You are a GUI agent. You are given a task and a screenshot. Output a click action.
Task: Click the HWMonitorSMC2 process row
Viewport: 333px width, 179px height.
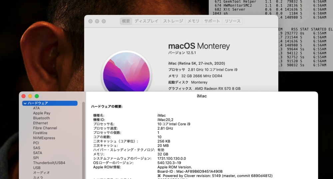click(x=270, y=6)
